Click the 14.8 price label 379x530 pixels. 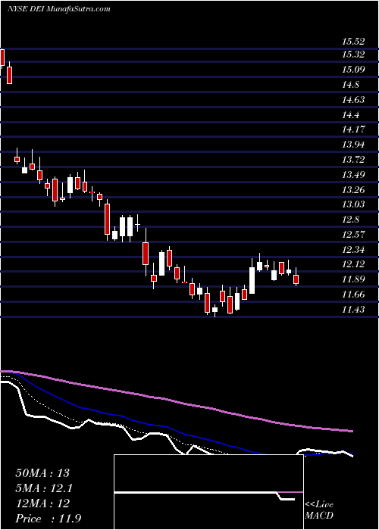(350, 85)
